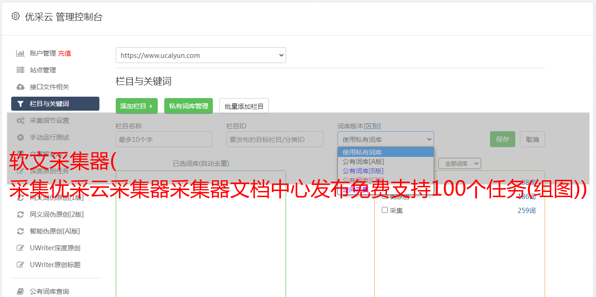Viewport: 596px width, 297px height.
Task: Click the 已选词库 selected library box
Action: [x=201, y=233]
